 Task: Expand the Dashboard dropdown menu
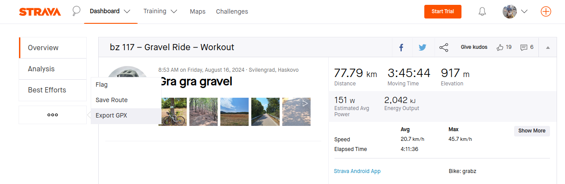click(x=110, y=11)
